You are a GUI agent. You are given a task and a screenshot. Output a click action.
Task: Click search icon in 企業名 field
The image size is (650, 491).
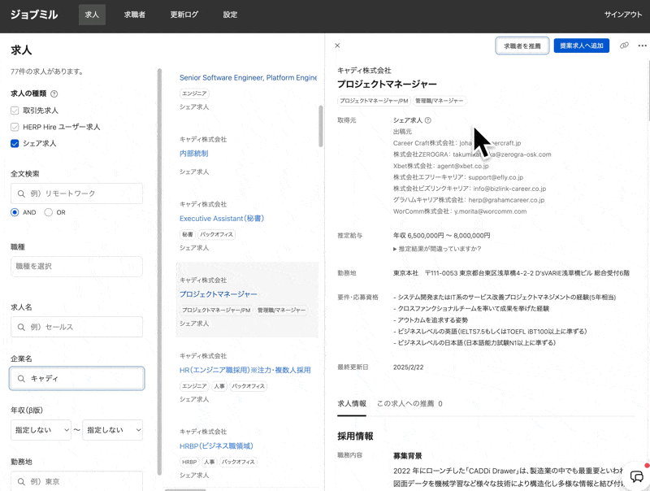[x=22, y=379]
